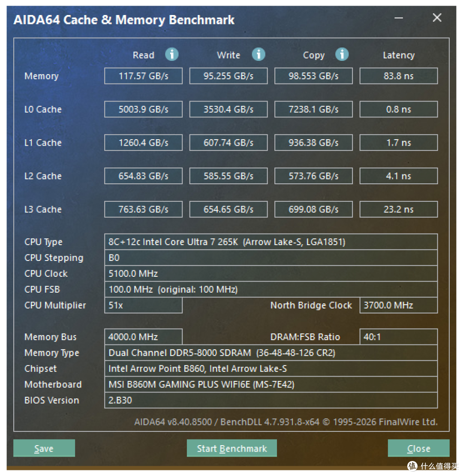Click the CPU Multiplier value 51x
463x476 pixels.
coord(143,305)
